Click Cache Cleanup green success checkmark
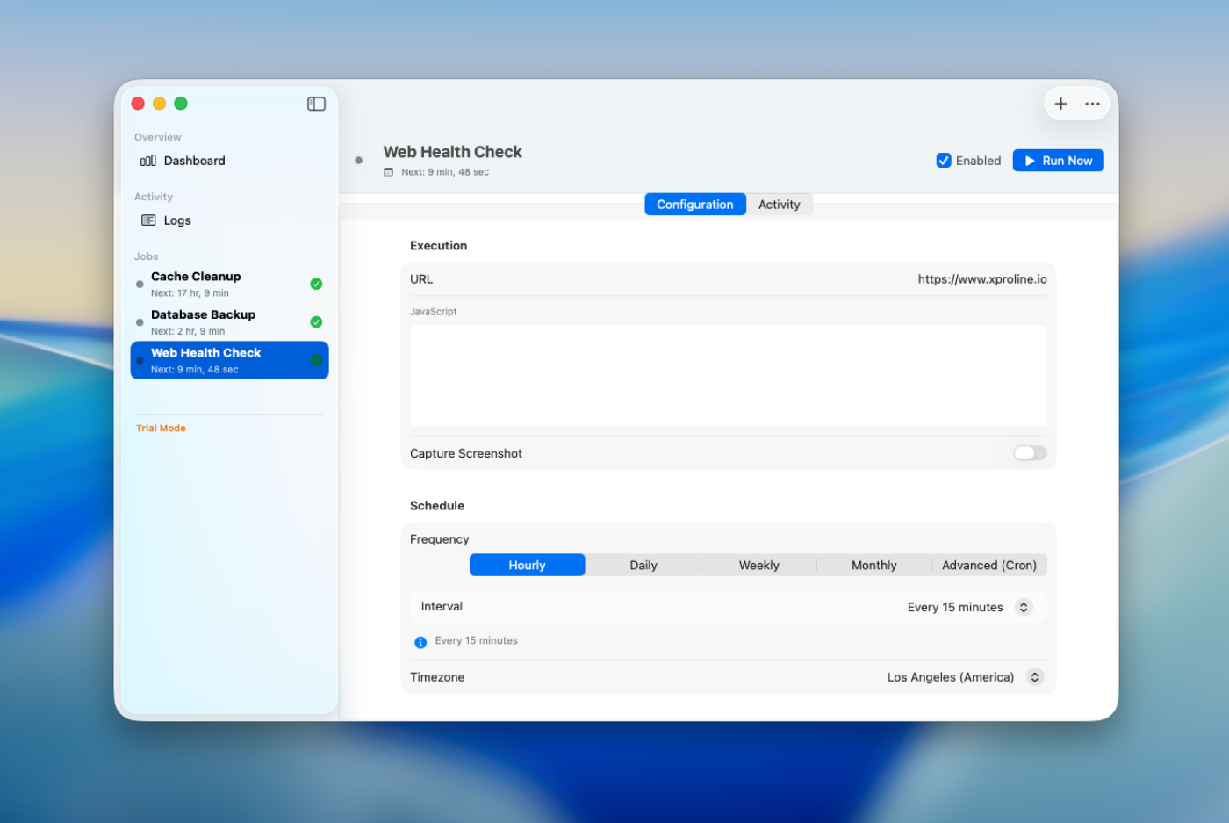 tap(316, 284)
